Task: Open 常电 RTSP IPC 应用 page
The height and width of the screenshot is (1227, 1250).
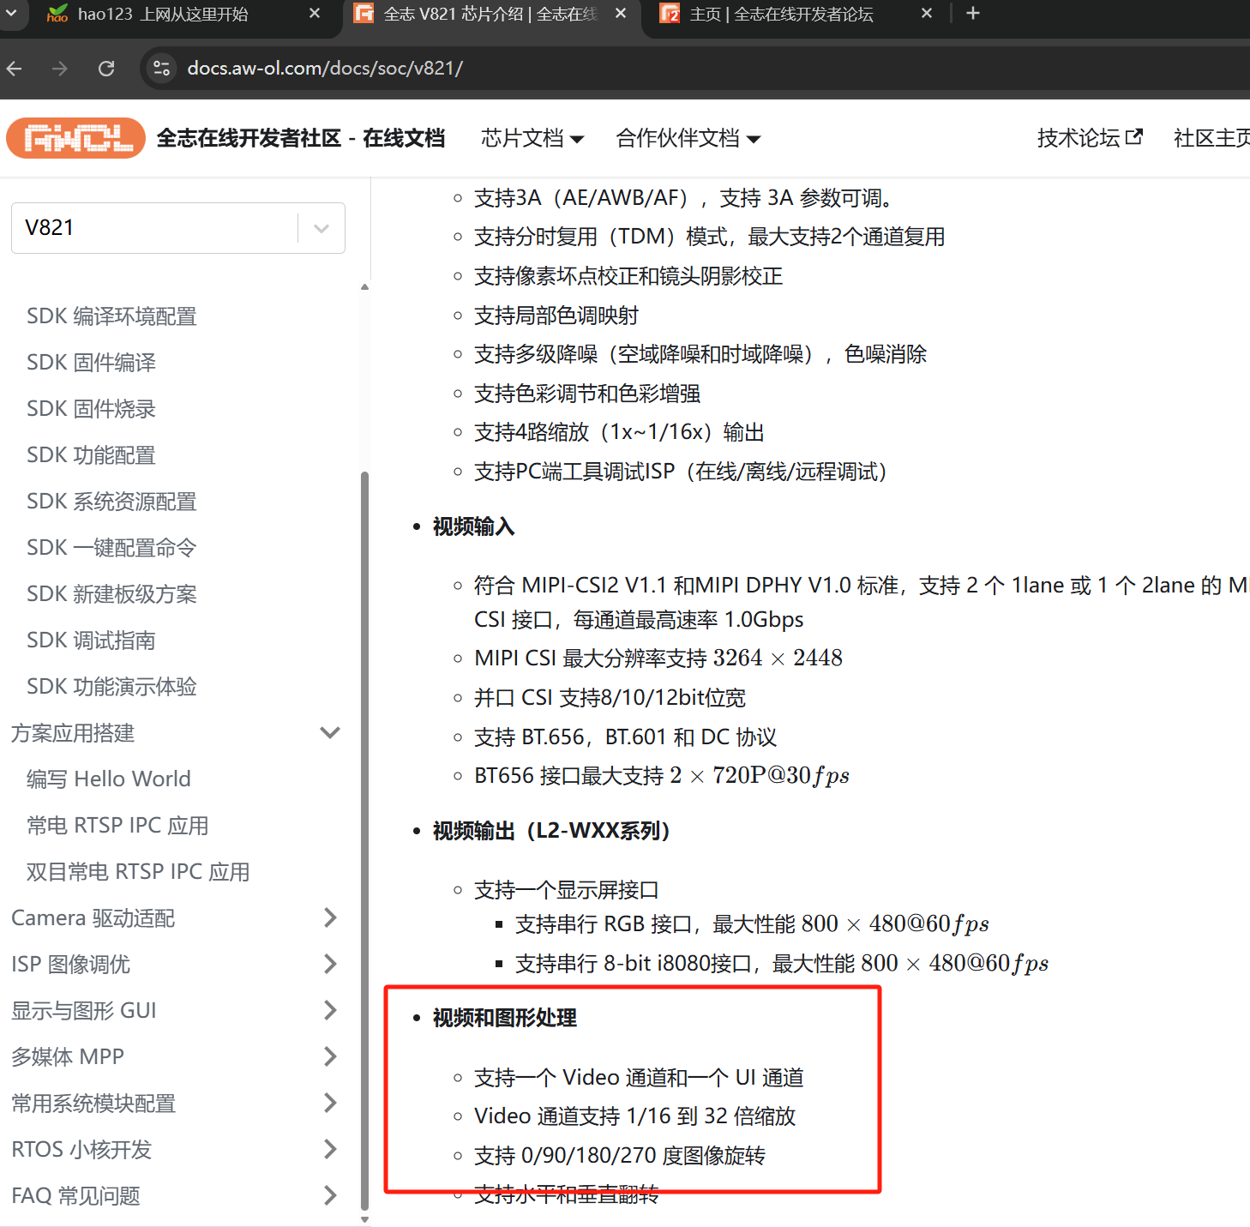Action: [117, 826]
